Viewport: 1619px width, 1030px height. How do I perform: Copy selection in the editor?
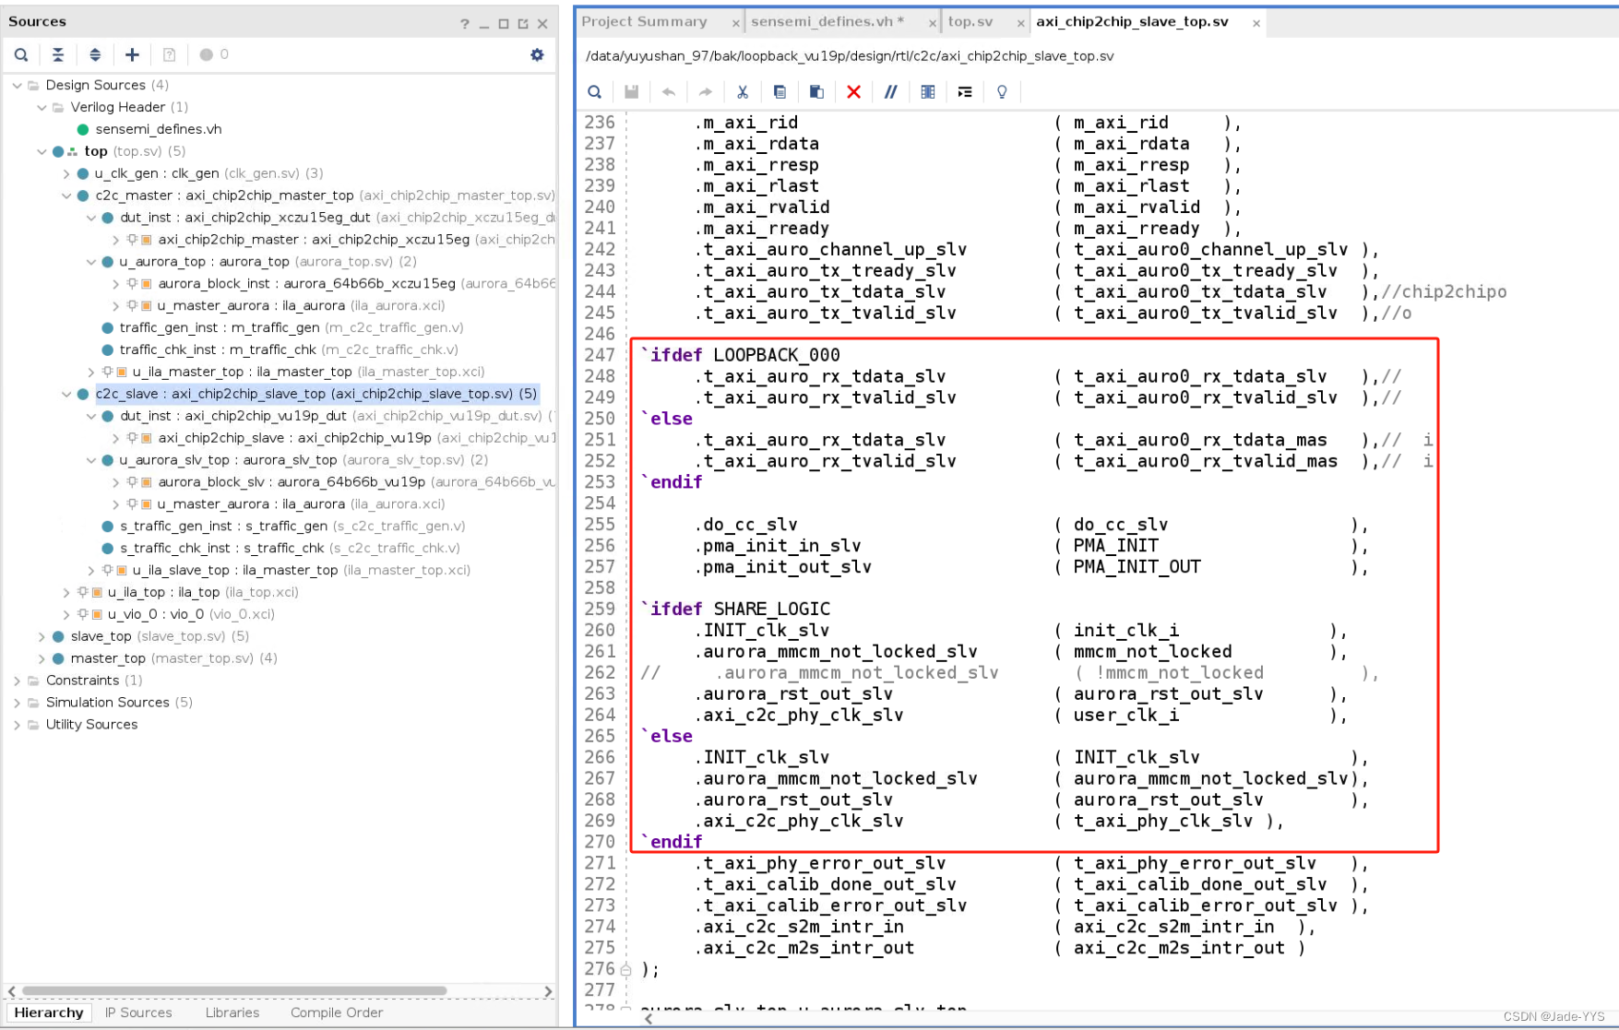pyautogui.click(x=780, y=91)
